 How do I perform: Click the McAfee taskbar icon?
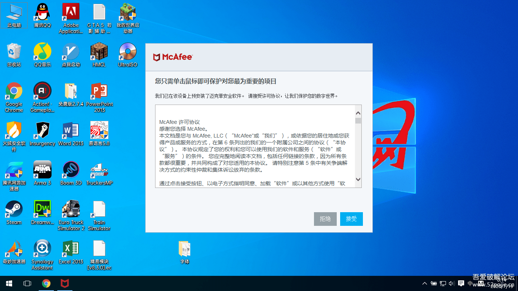65,283
